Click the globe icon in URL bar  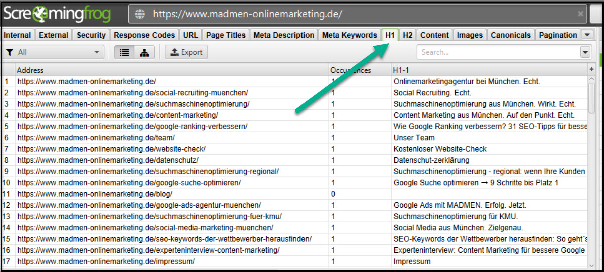140,14
